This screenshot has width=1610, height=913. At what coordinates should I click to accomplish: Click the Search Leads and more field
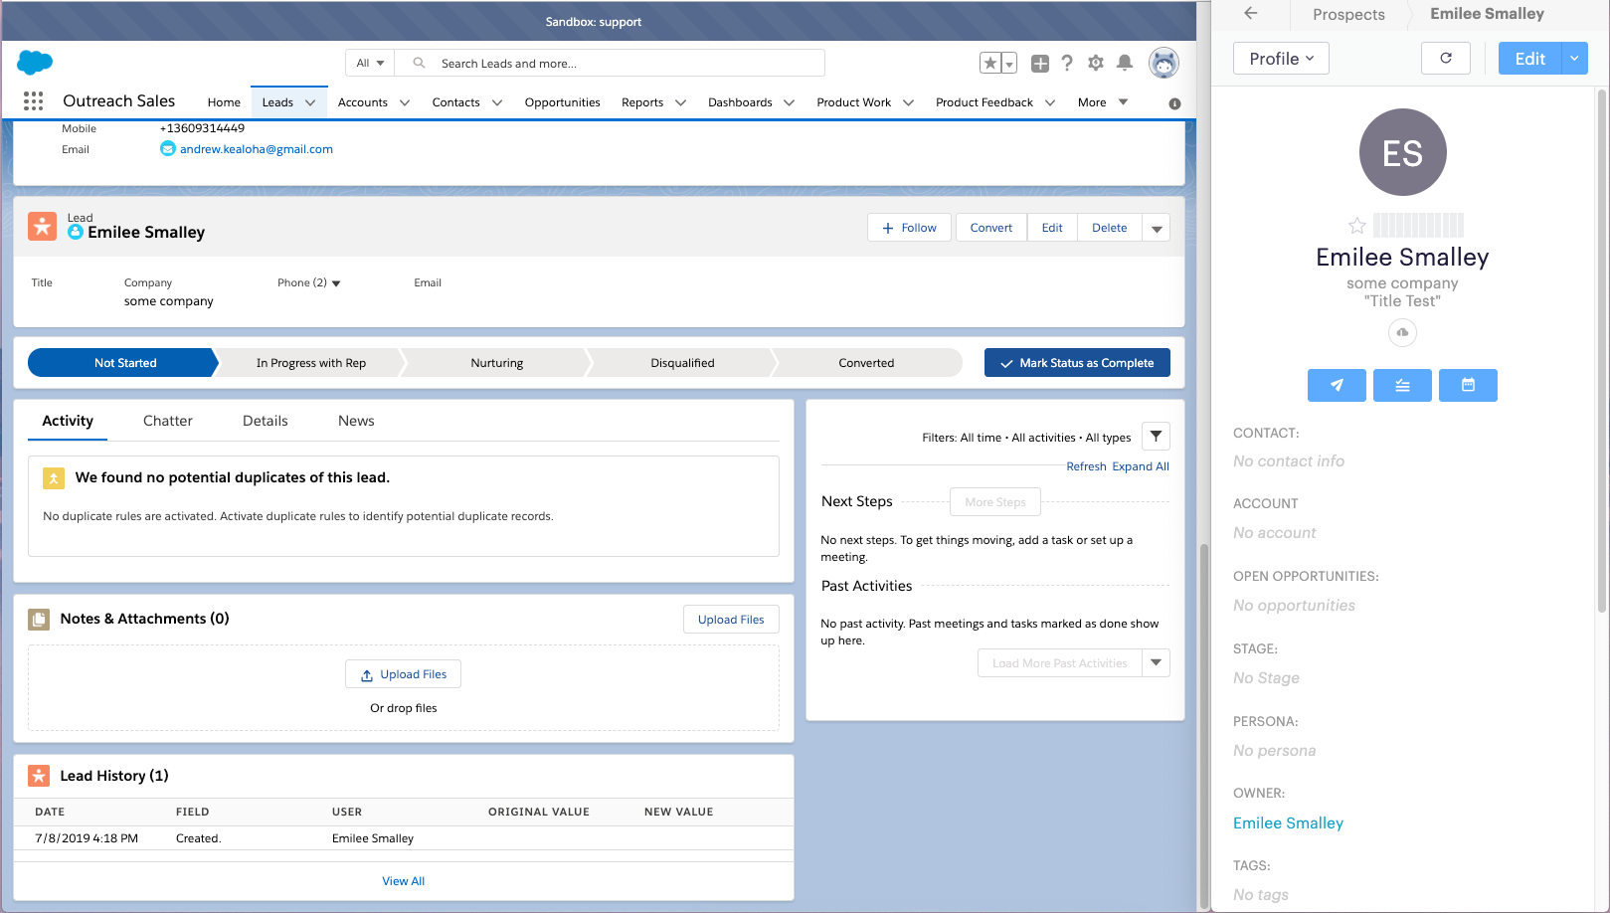610,63
